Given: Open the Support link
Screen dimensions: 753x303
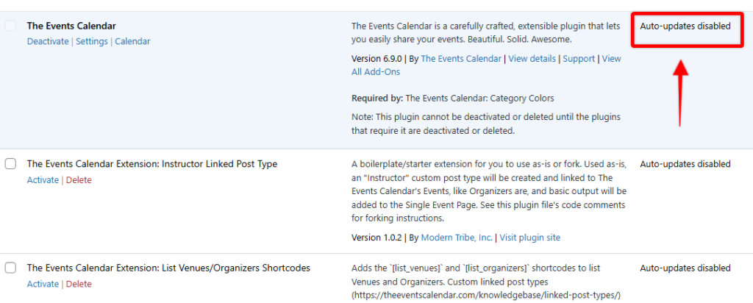Looking at the screenshot, I should point(579,59).
